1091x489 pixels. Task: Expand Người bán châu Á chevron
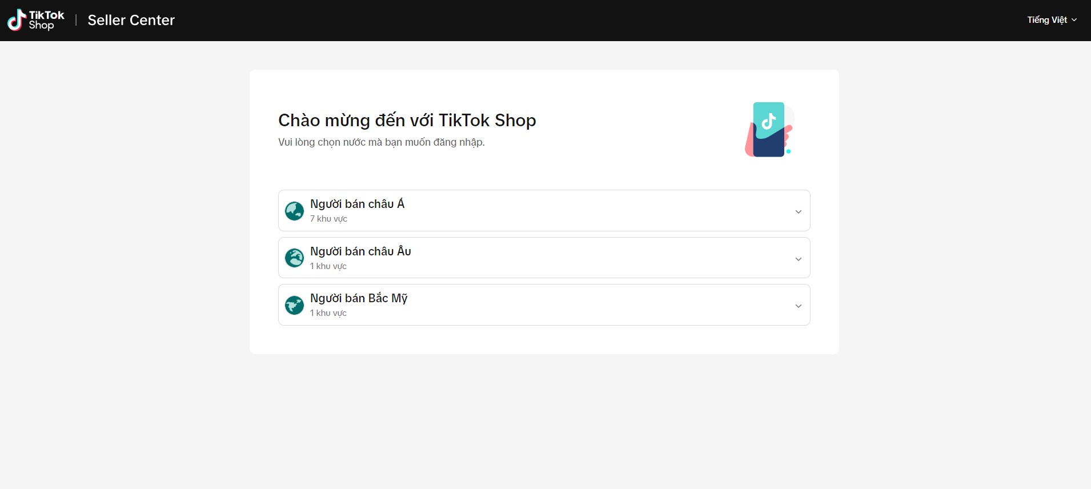click(799, 211)
